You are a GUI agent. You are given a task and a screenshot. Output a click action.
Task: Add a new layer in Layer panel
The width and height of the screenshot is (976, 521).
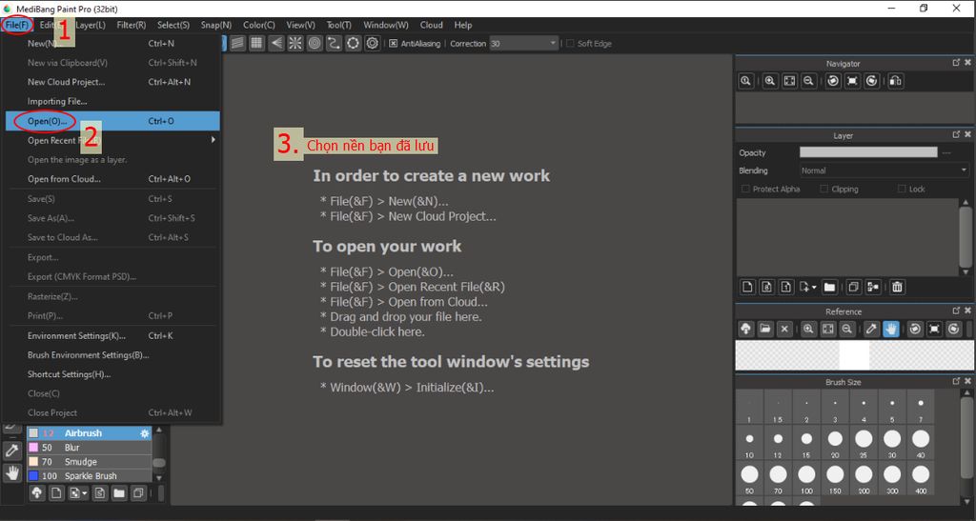click(747, 287)
